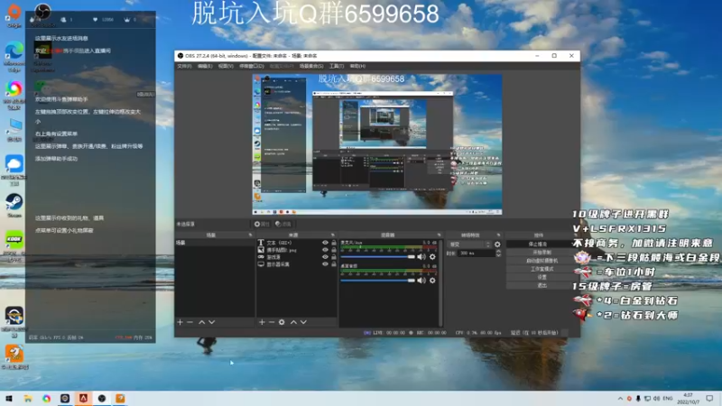Open File Explorer from the taskbar
Viewport: 722px width, 406px height.
coord(28,398)
